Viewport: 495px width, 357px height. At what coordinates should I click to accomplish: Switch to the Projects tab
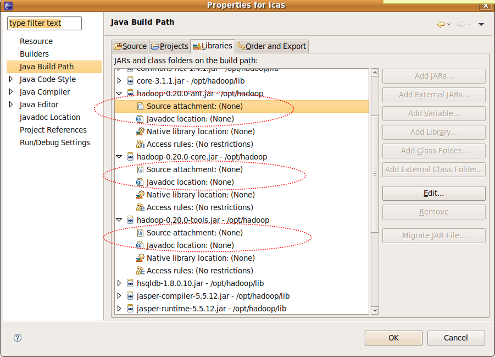[170, 47]
